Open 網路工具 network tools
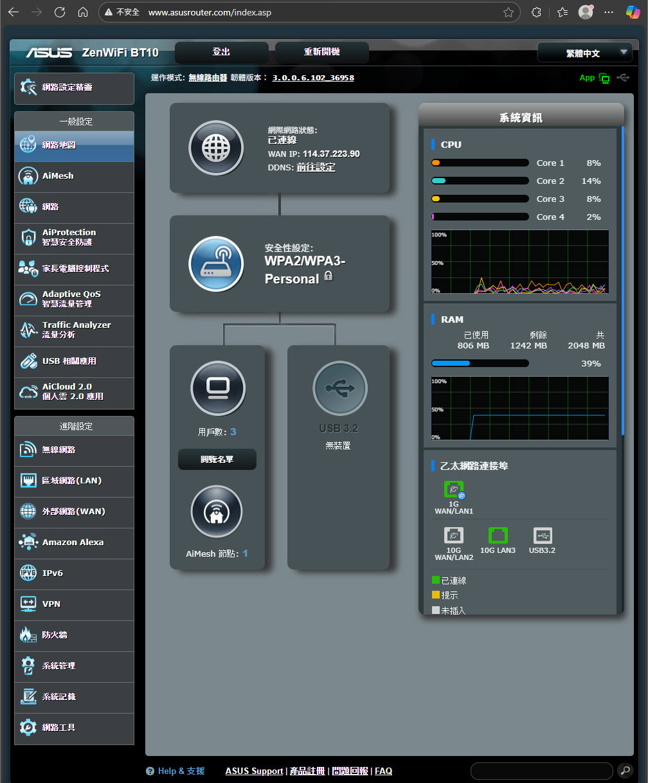Viewport: 648px width, 783px height. [x=74, y=728]
